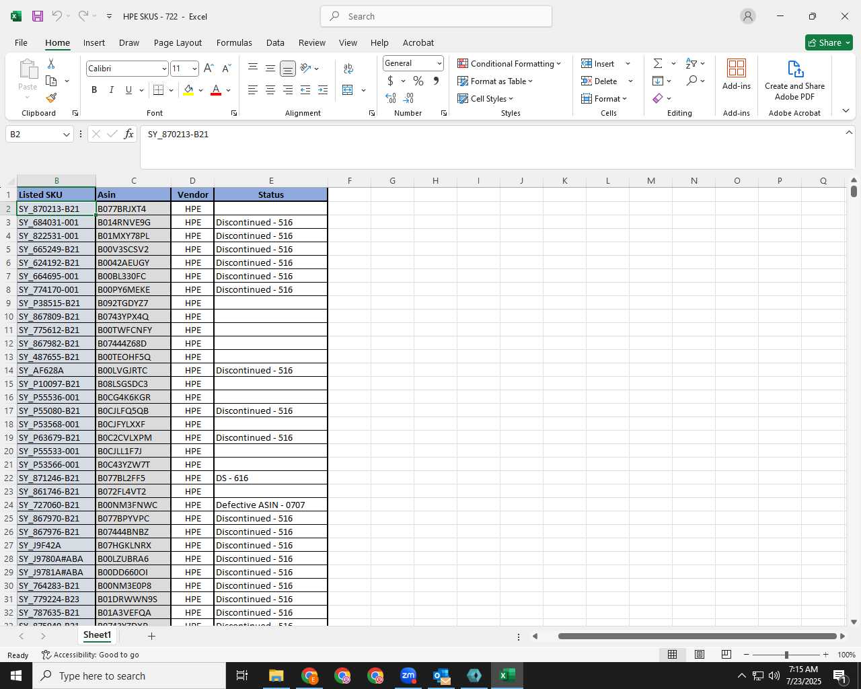Open the font size dropdown

[x=194, y=69]
